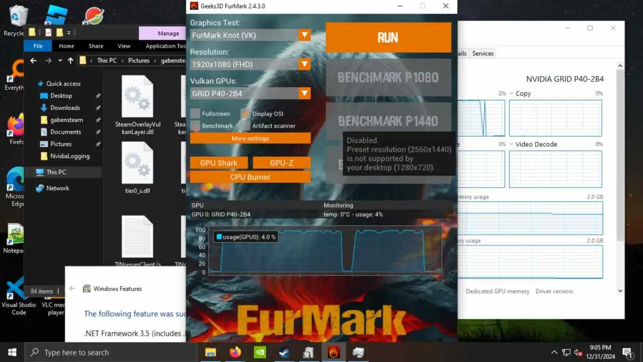Image resolution: width=643 pixels, height=362 pixels.
Task: Open the Share ribbon tab
Action: pyautogui.click(x=96, y=46)
